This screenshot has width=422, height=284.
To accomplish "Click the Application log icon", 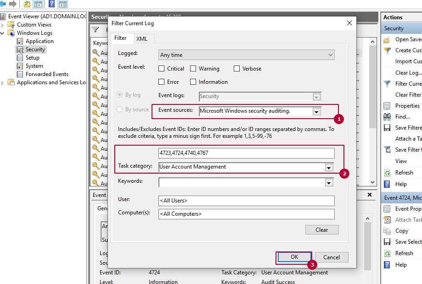I will click(x=20, y=41).
